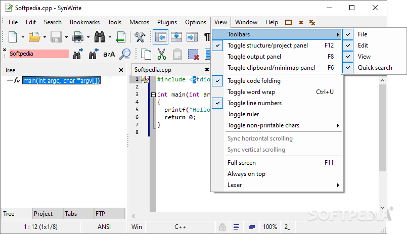Select Toggle clipboard/minimap panel
Viewport: 407px width, 234px height.
pyautogui.click(x=277, y=68)
